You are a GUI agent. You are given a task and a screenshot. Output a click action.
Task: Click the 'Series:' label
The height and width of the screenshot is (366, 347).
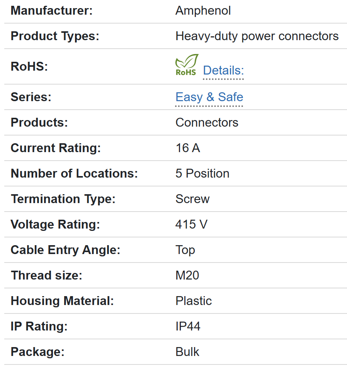[x=31, y=97]
